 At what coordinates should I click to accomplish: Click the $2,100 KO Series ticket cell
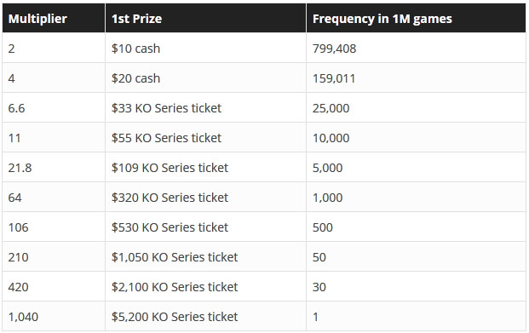pos(206,286)
